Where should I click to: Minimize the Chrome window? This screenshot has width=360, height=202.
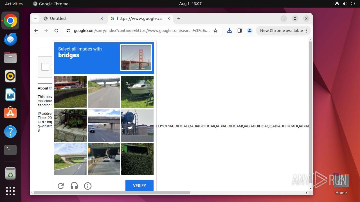(284, 19)
